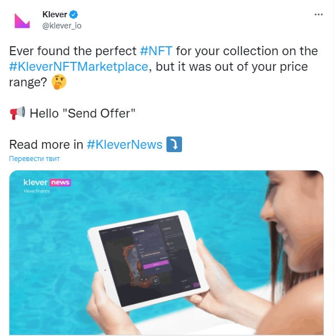The image size is (334, 336).
Task: Open the three-dot more options menu
Action: pos(318,14)
